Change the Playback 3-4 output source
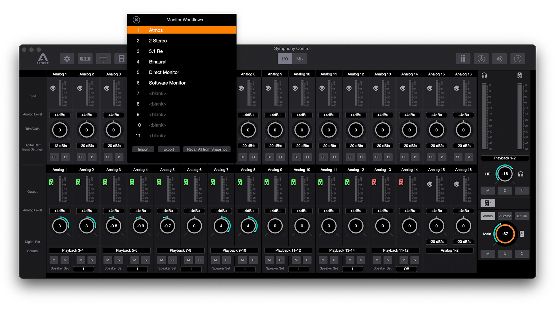 73,250
